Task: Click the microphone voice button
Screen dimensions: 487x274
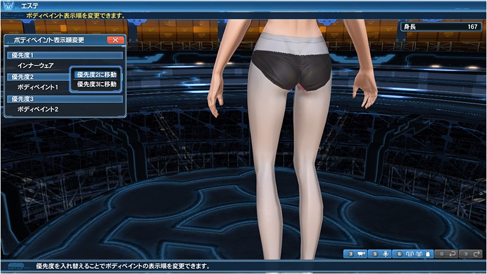Action: 380,254
